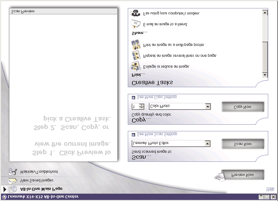Close the All-In-One Center window

click(x=273, y=197)
